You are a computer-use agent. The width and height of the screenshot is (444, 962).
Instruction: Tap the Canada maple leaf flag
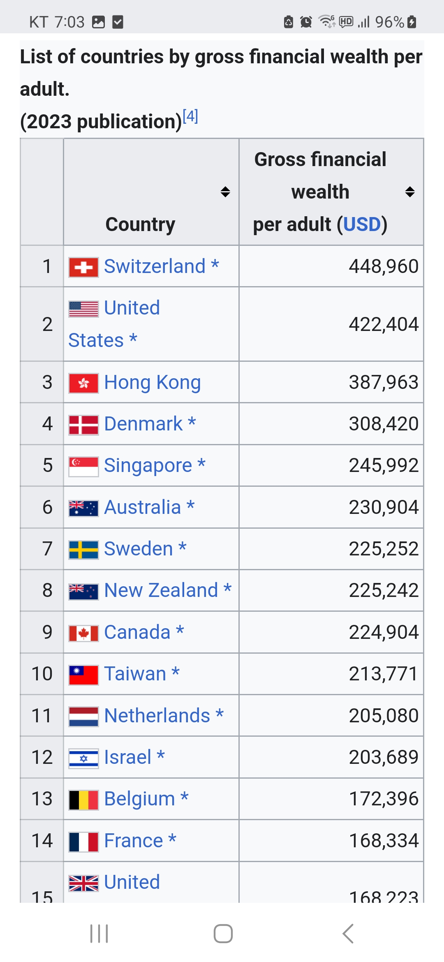[83, 633]
